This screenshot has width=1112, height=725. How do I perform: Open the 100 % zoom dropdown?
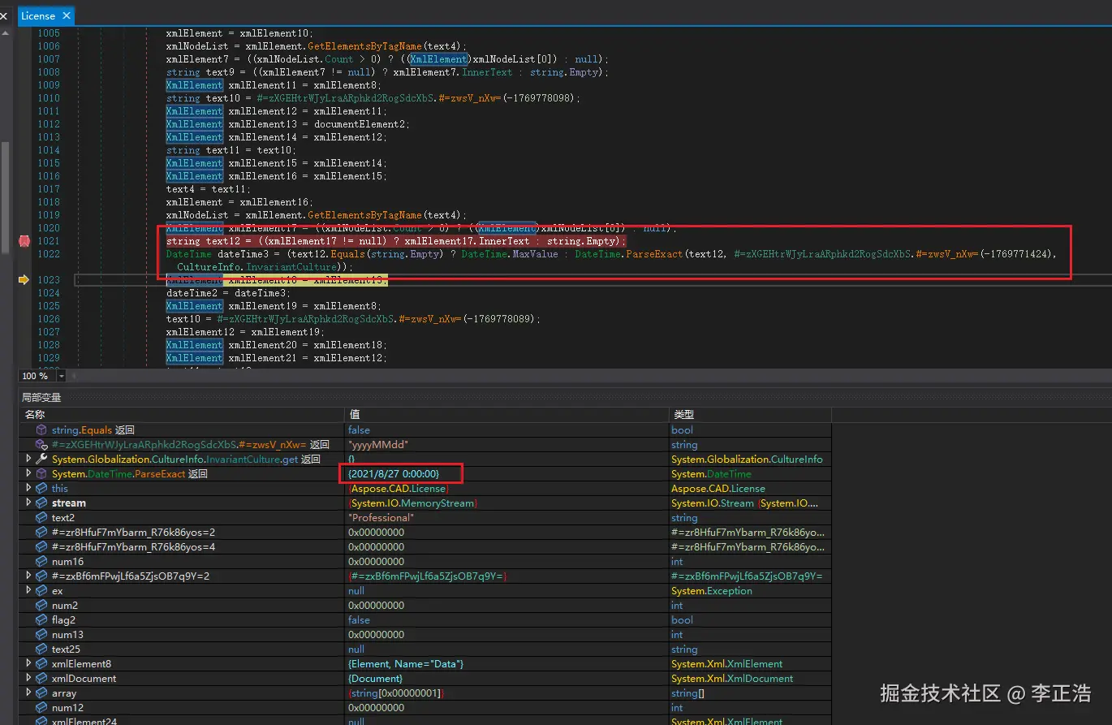[61, 376]
